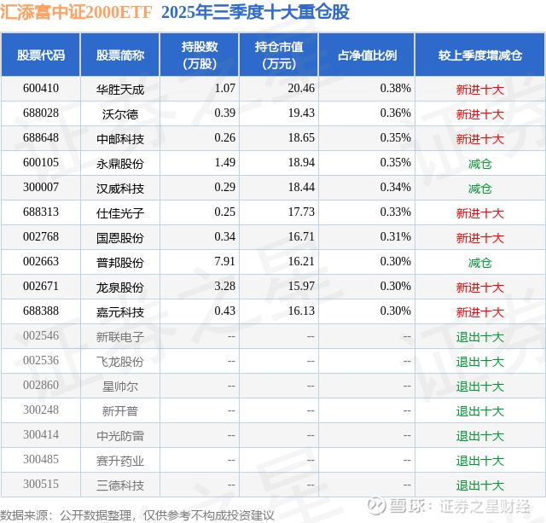The height and width of the screenshot is (523, 546).
Task: Click share count 3.28
Action: (x=225, y=286)
